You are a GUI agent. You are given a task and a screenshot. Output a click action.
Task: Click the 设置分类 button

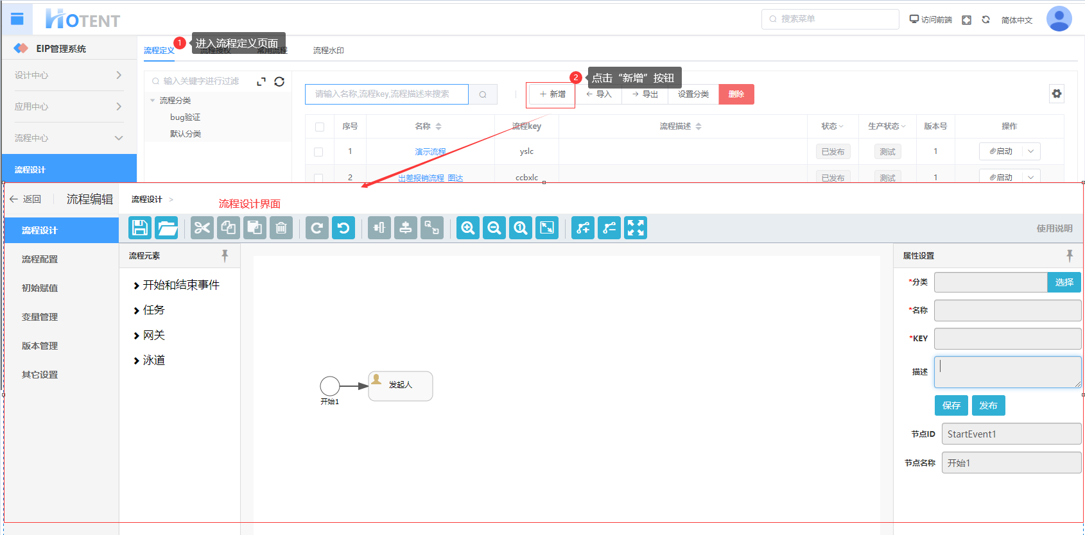coord(693,94)
